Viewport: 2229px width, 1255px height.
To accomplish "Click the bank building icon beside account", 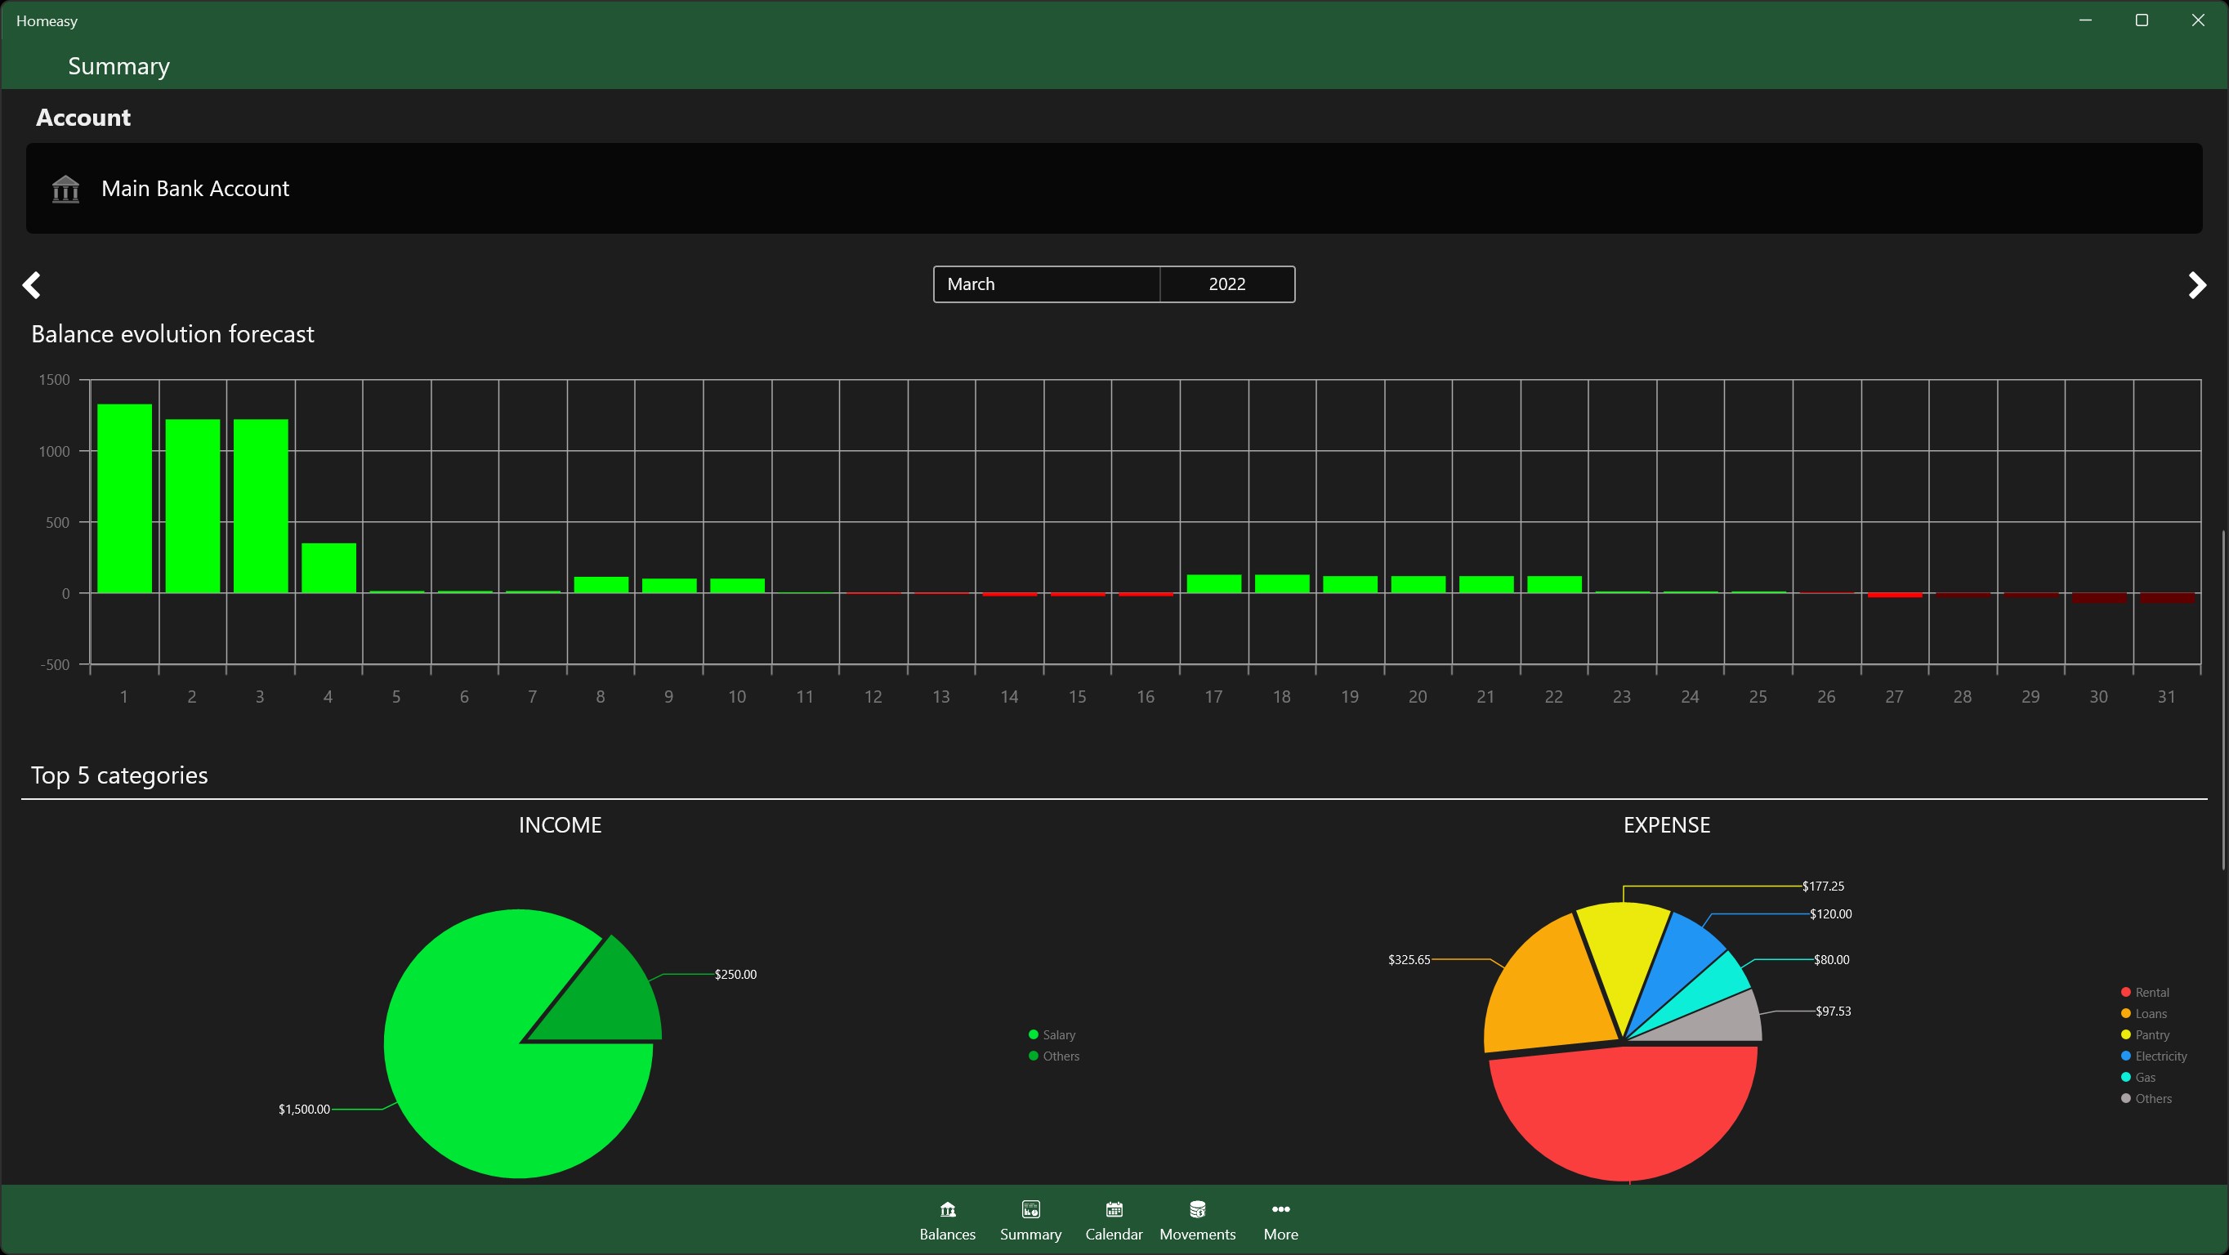I will [65, 189].
